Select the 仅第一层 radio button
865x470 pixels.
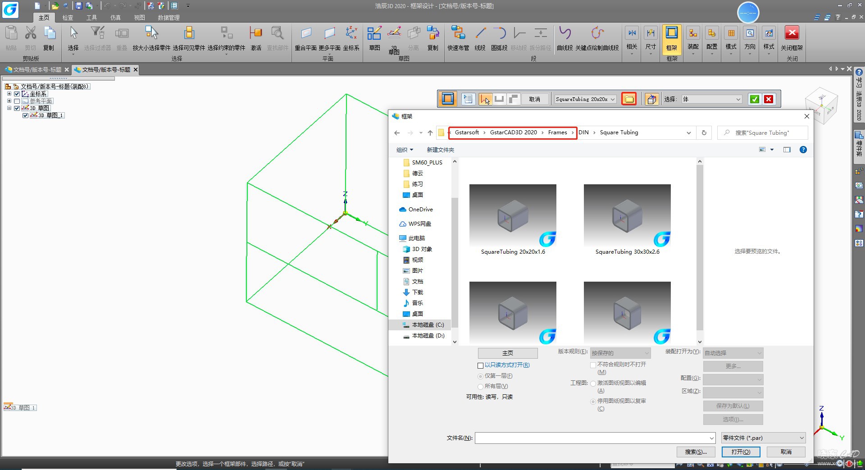[480, 376]
